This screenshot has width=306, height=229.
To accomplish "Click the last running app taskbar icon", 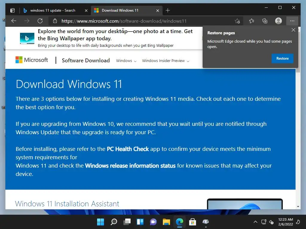I will point(206,222).
